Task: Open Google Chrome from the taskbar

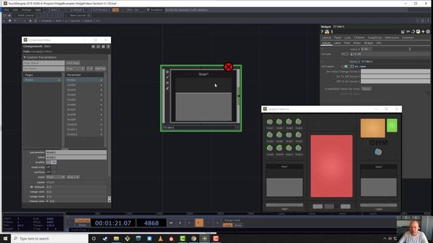Action: click(x=193, y=238)
